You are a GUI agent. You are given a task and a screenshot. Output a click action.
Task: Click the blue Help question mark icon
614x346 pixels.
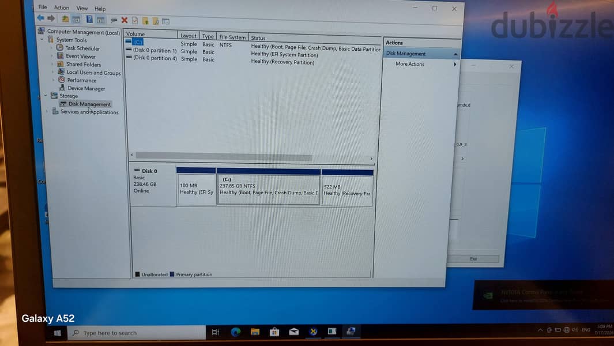pos(90,19)
